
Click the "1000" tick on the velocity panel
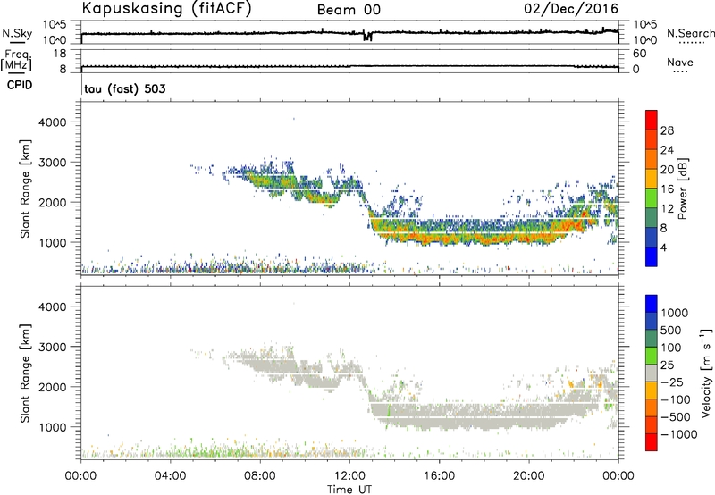pyautogui.click(x=53, y=427)
